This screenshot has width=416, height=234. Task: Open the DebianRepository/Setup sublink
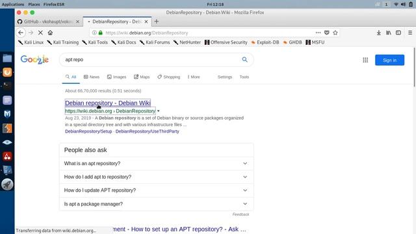(x=88, y=131)
